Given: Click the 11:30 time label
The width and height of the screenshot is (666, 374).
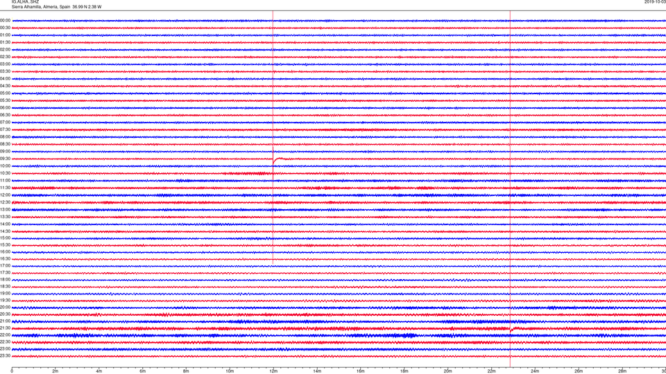Looking at the screenshot, I should point(5,188).
